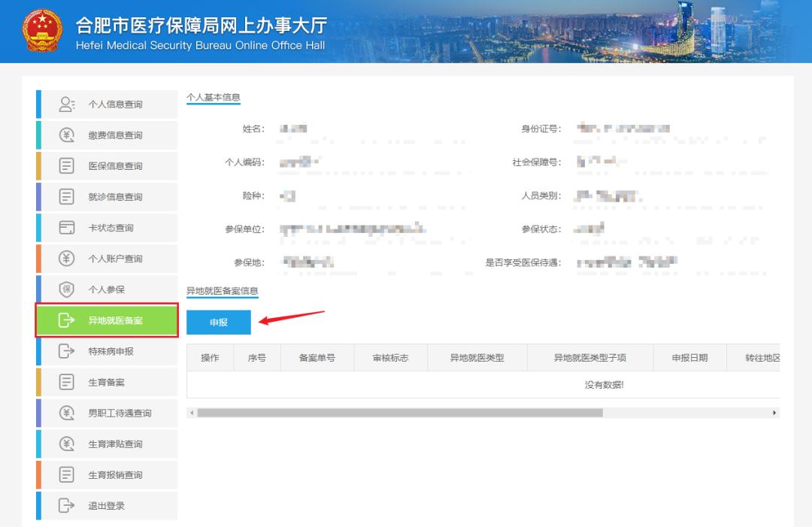
Task: Click the blue 申报 button
Action: click(219, 322)
